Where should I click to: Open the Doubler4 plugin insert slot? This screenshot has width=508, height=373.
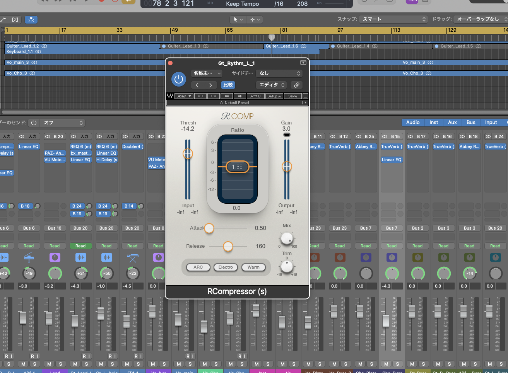(x=132, y=147)
